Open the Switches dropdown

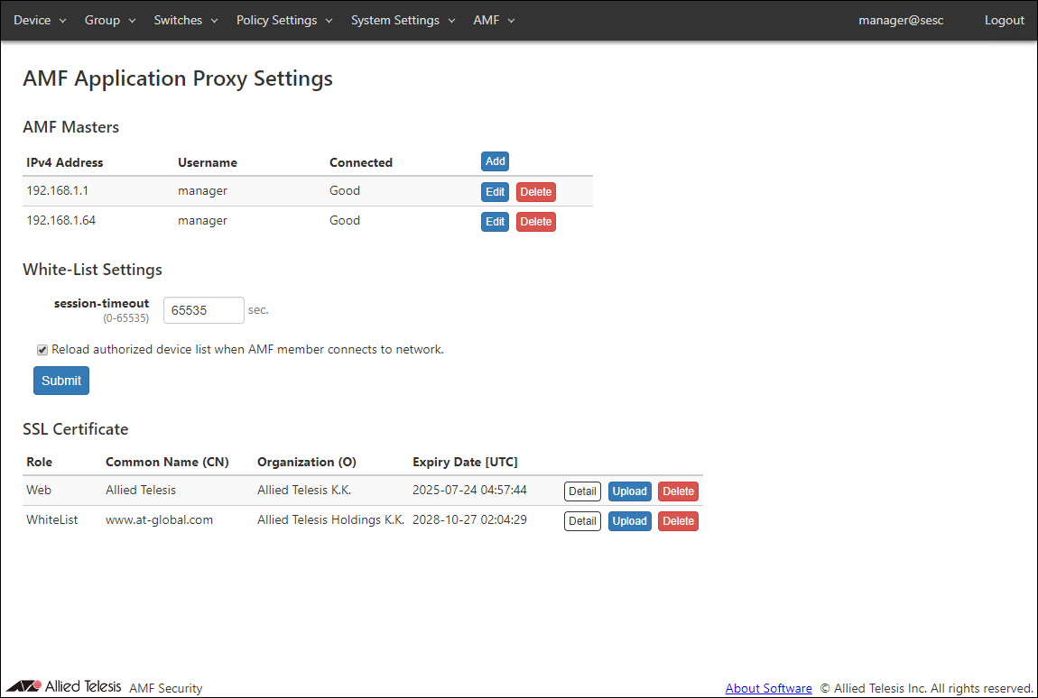tap(186, 20)
